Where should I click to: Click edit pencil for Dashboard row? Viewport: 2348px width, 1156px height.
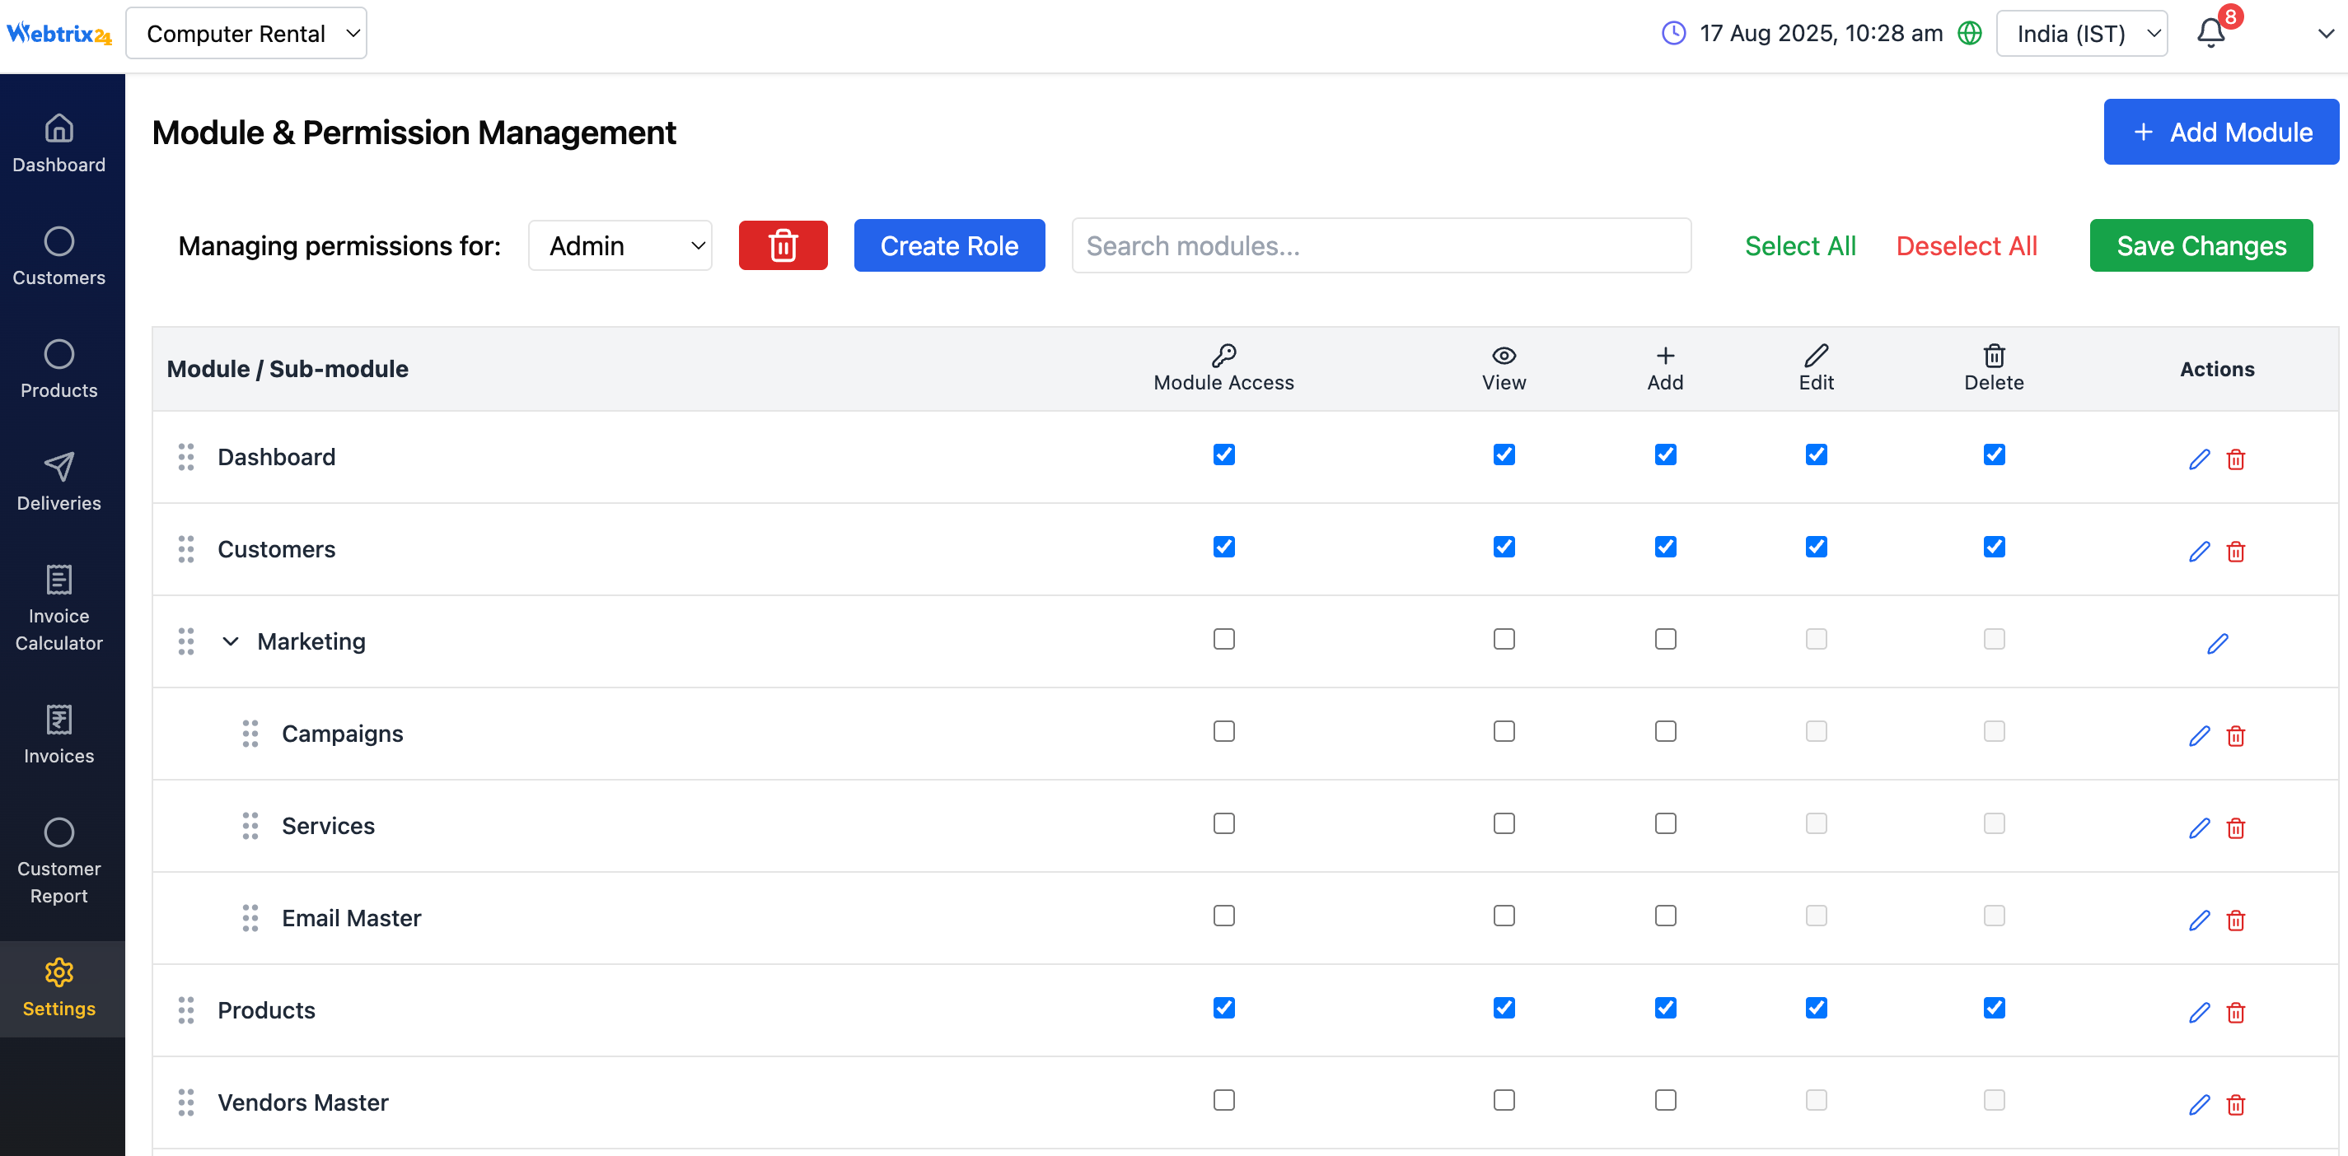2199,459
